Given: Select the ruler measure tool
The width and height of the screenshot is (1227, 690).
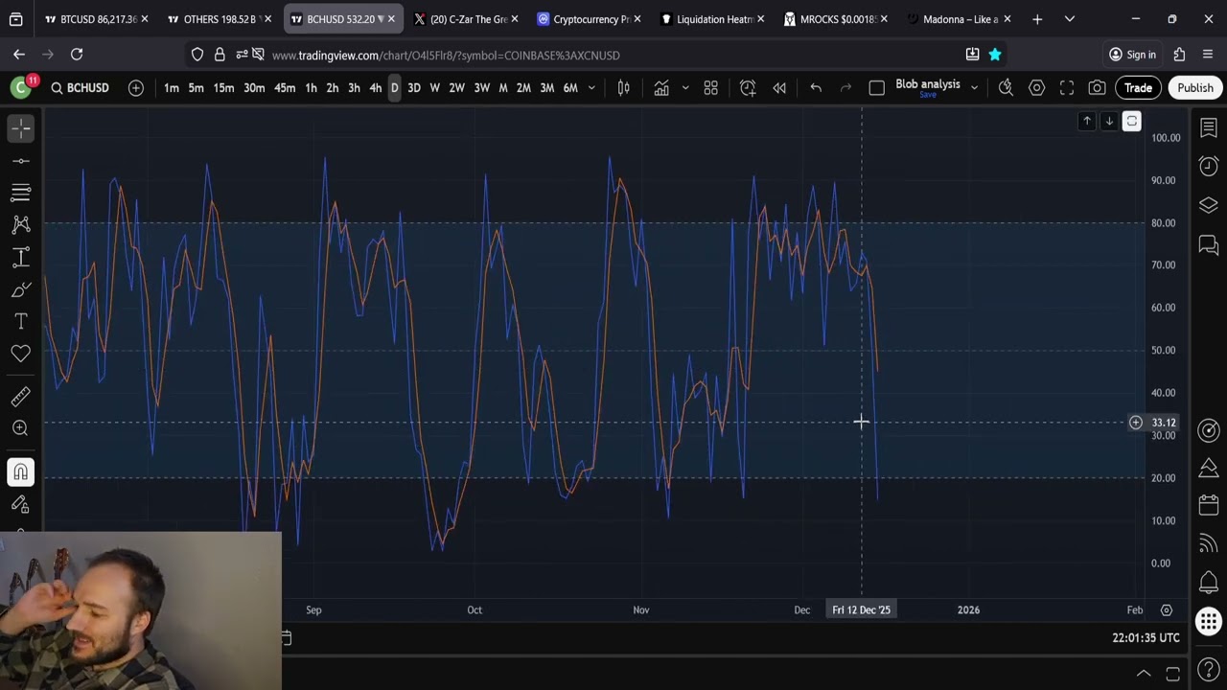Looking at the screenshot, I should (21, 396).
